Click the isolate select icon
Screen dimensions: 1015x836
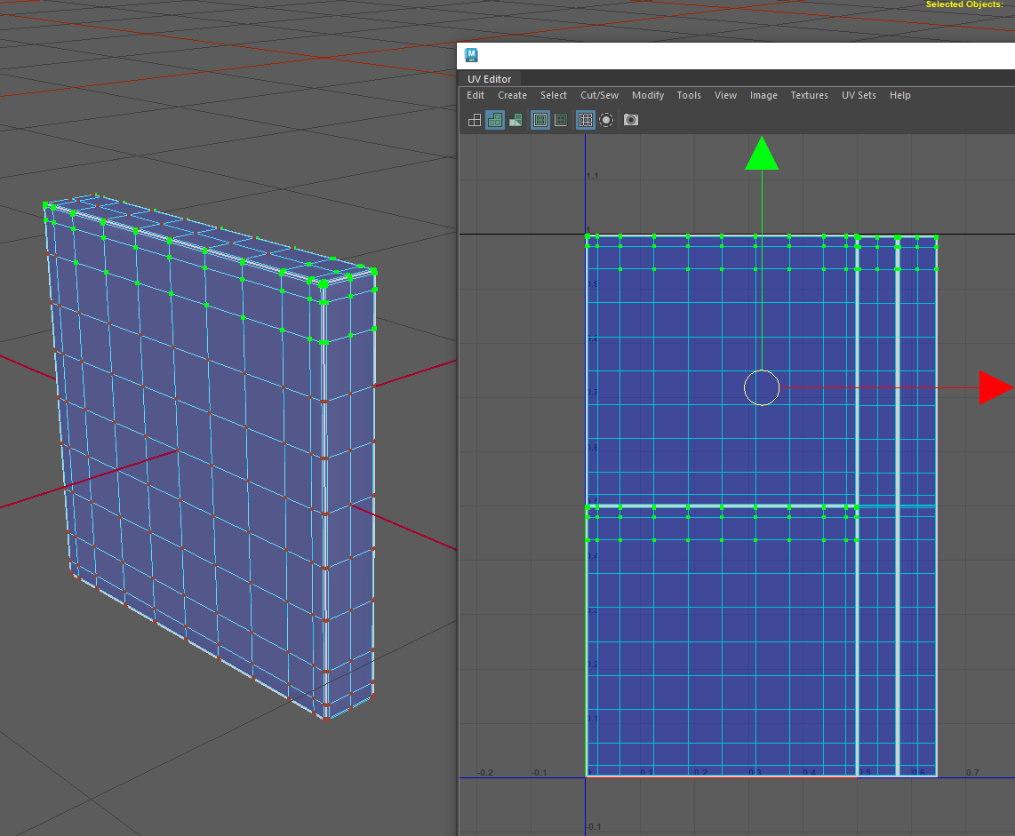tap(606, 120)
